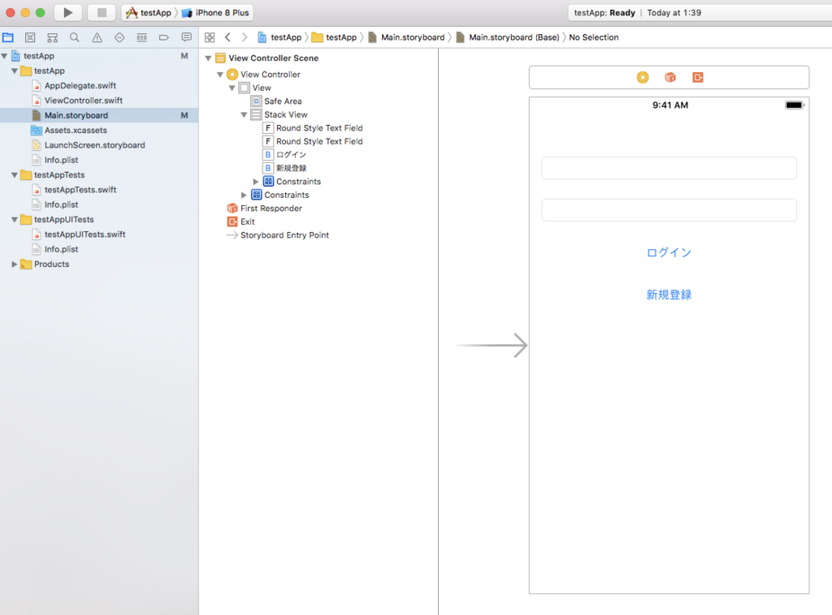Click the lower text field on canvas
832x615 pixels.
669,210
